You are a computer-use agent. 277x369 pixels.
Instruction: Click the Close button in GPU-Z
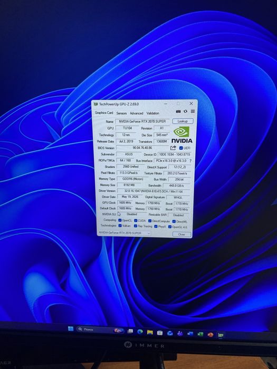(x=182, y=235)
